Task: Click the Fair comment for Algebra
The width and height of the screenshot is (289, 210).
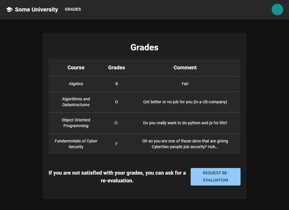Action: [185, 84]
